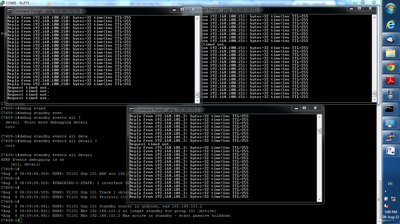Maximize the 192.168.100.150 ping window
400x224 pixels.
[182, 10]
